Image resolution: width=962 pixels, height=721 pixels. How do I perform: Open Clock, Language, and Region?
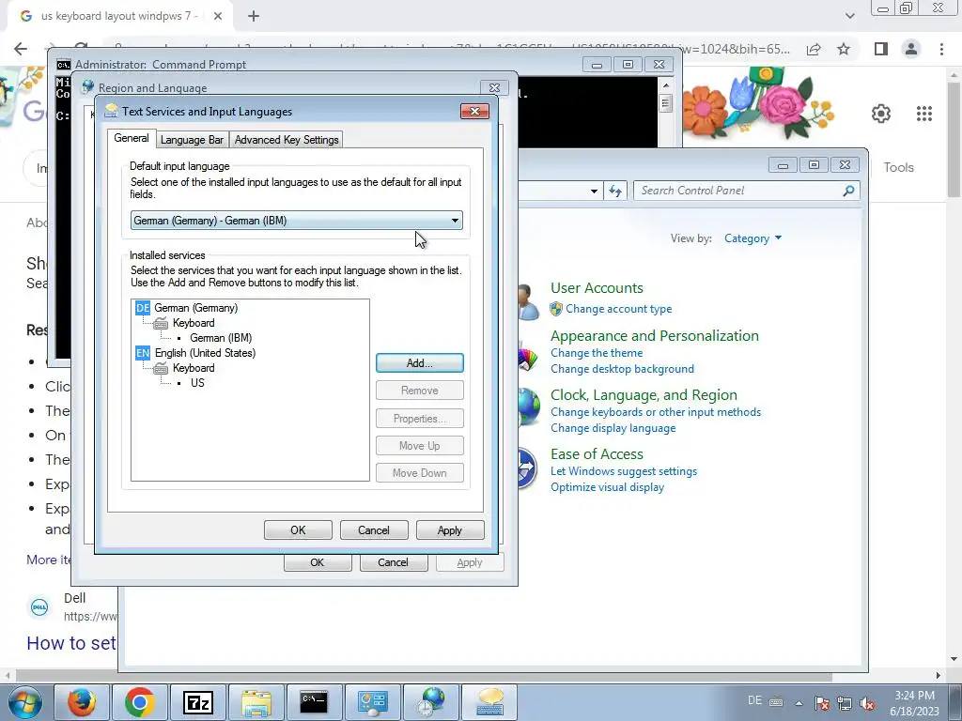644,395
